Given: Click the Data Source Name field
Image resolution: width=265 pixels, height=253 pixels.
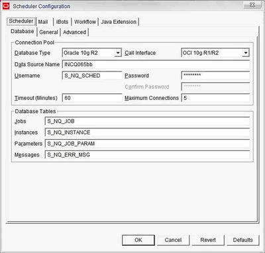Looking at the screenshot, I should pos(156,64).
